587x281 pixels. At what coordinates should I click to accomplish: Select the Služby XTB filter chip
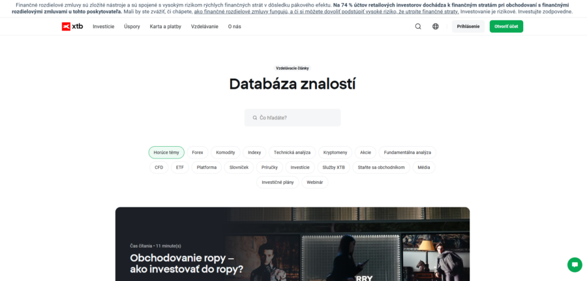tap(333, 168)
